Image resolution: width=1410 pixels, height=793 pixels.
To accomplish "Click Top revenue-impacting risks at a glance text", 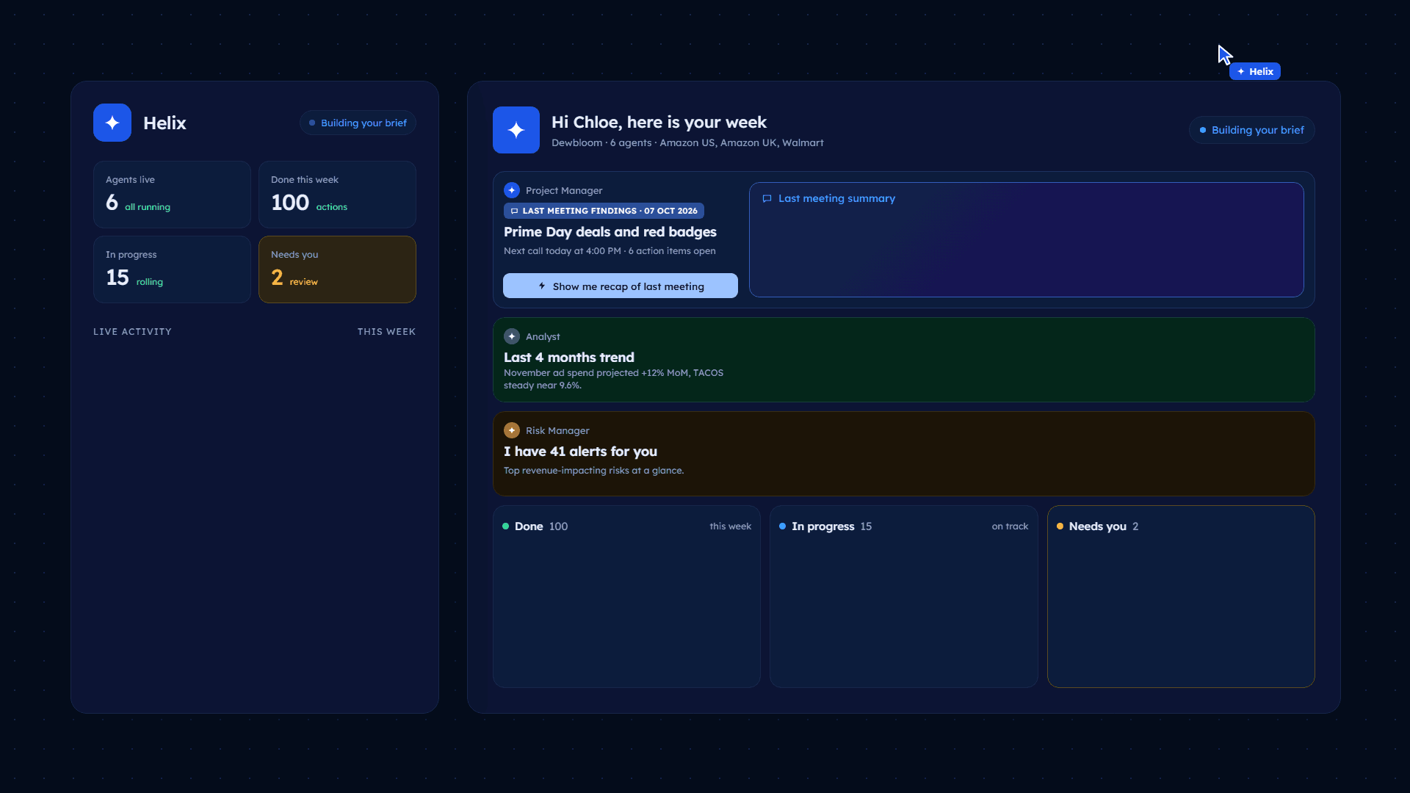I will tap(593, 471).
